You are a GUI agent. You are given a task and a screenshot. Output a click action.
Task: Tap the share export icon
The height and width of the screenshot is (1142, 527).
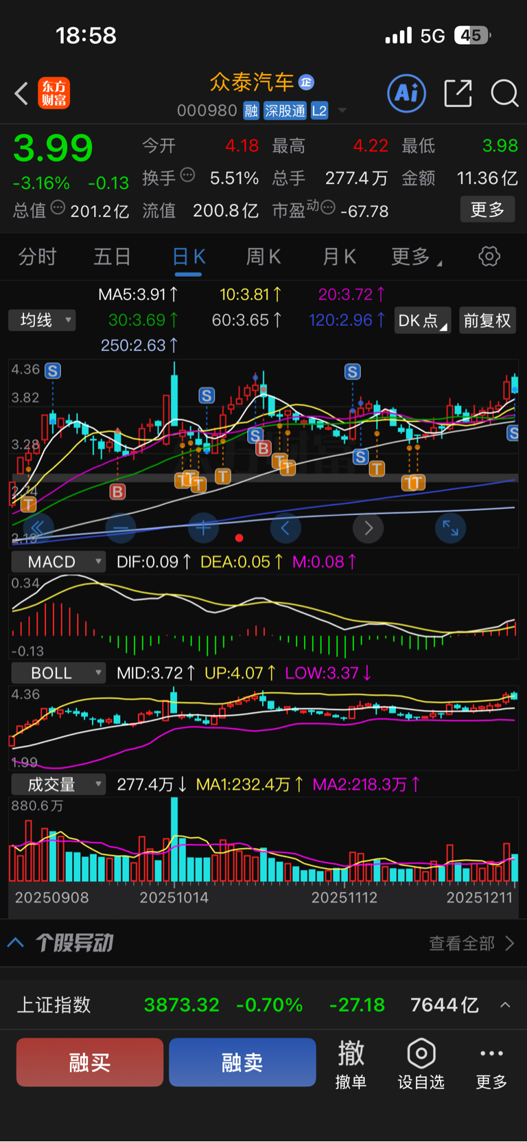tap(458, 93)
